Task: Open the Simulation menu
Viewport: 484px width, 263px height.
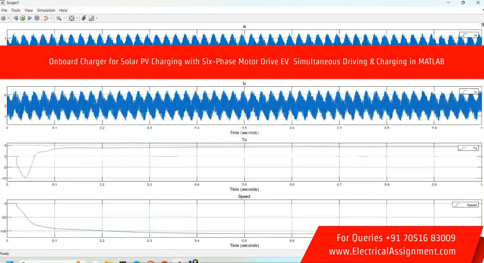Action: tap(46, 10)
